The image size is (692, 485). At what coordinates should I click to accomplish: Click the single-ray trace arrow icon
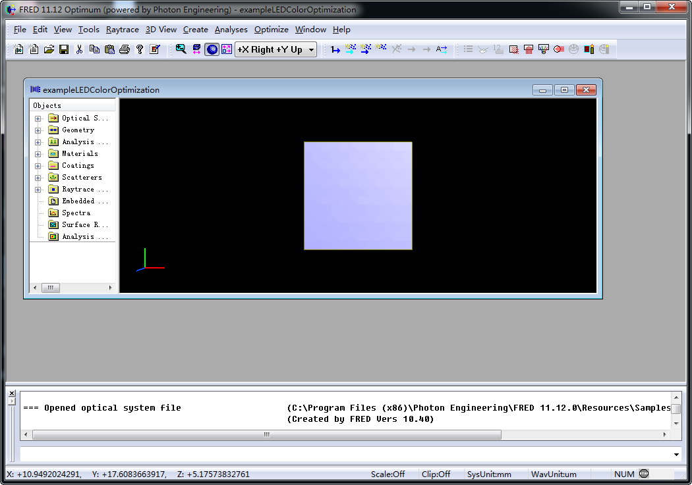coord(335,49)
